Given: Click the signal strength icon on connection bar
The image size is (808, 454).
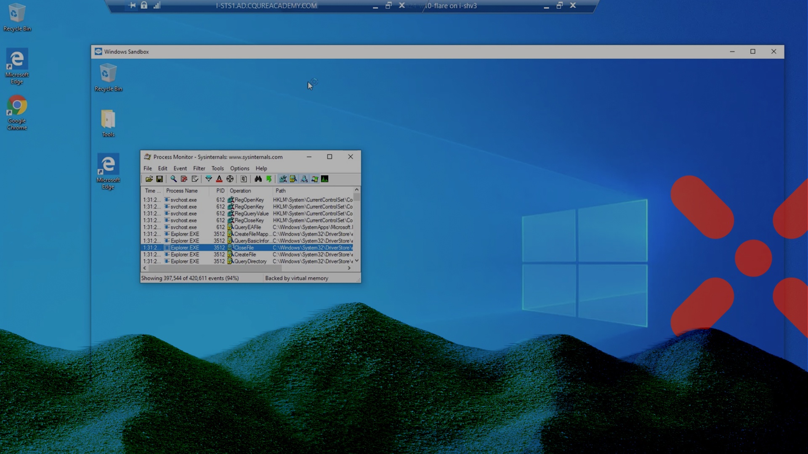Looking at the screenshot, I should point(157,5).
